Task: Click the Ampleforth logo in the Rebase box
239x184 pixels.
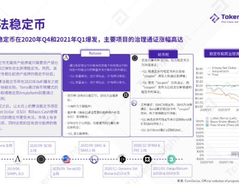Action: click(x=66, y=58)
